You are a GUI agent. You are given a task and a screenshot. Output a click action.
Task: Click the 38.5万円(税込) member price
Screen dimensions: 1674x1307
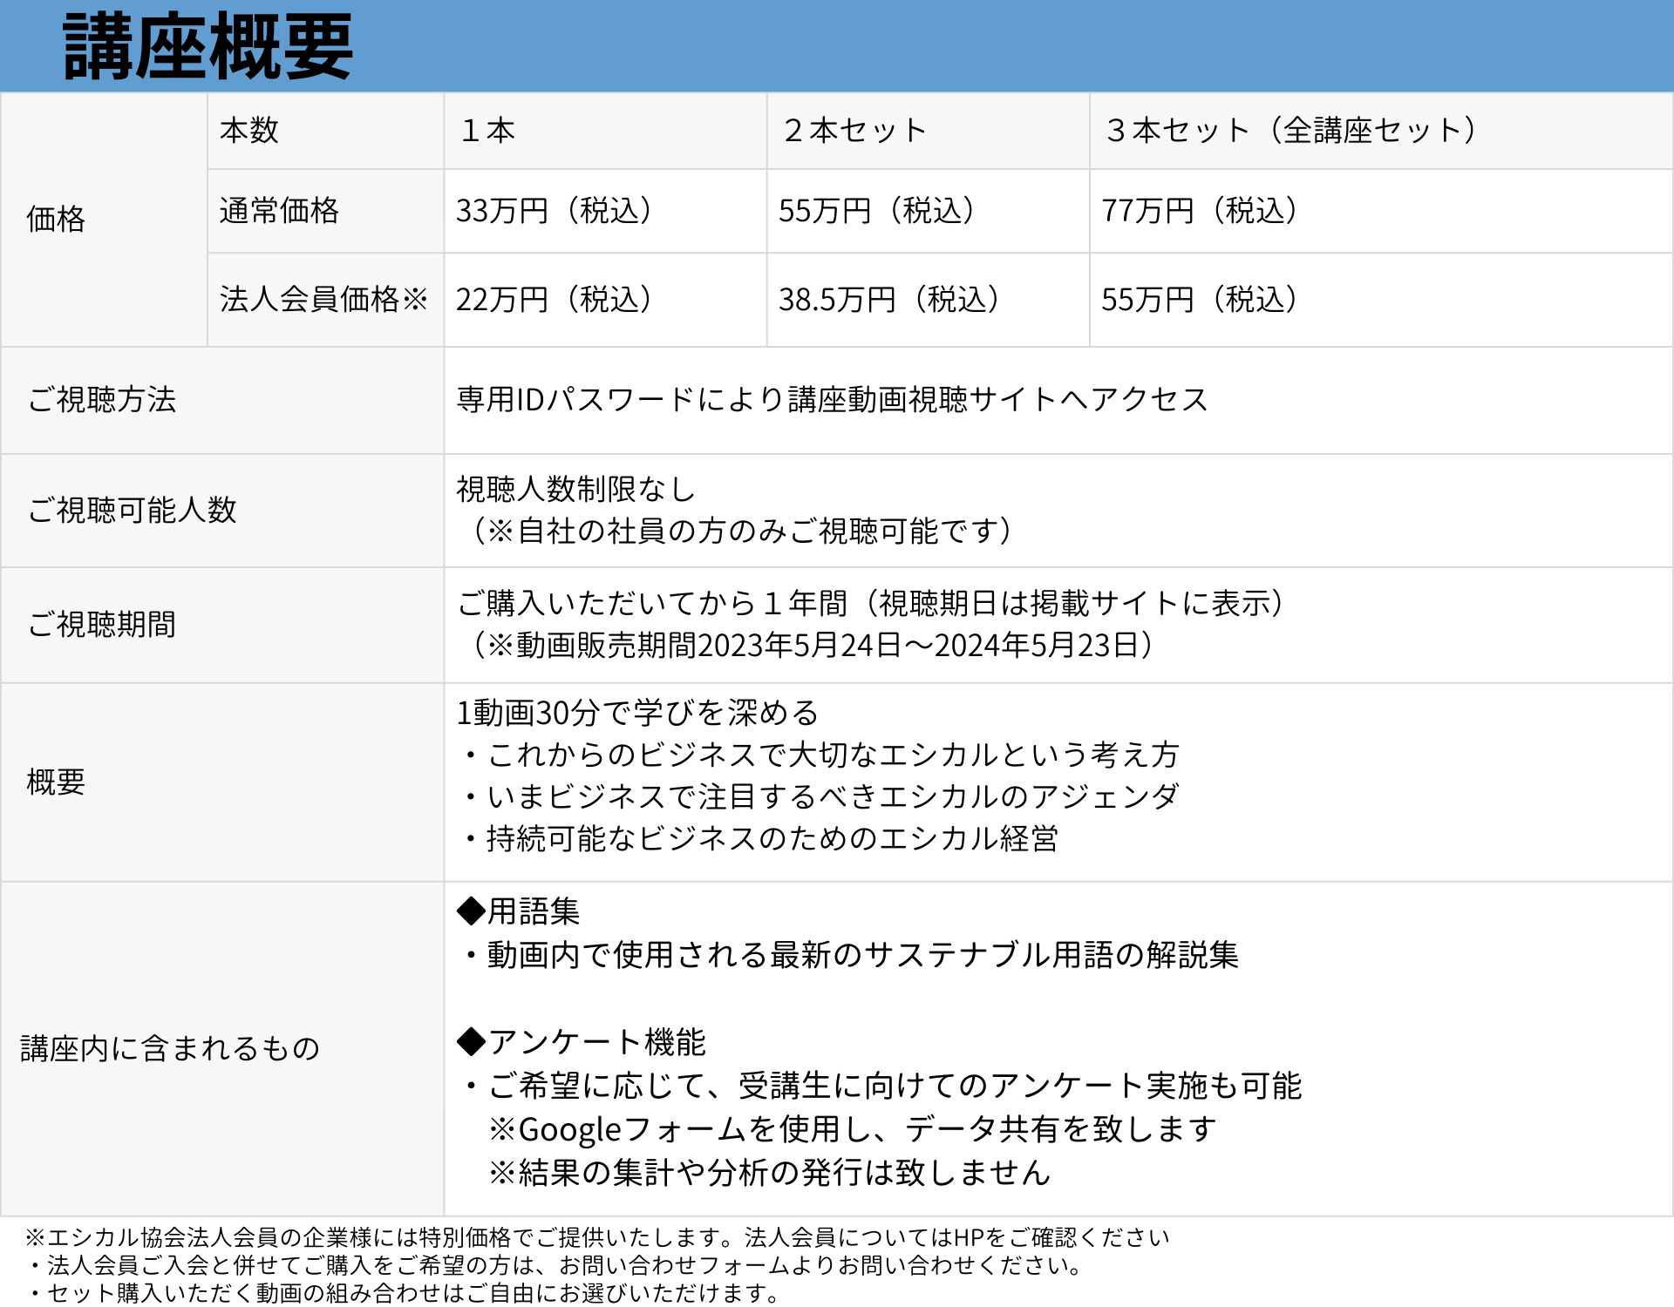point(889,300)
